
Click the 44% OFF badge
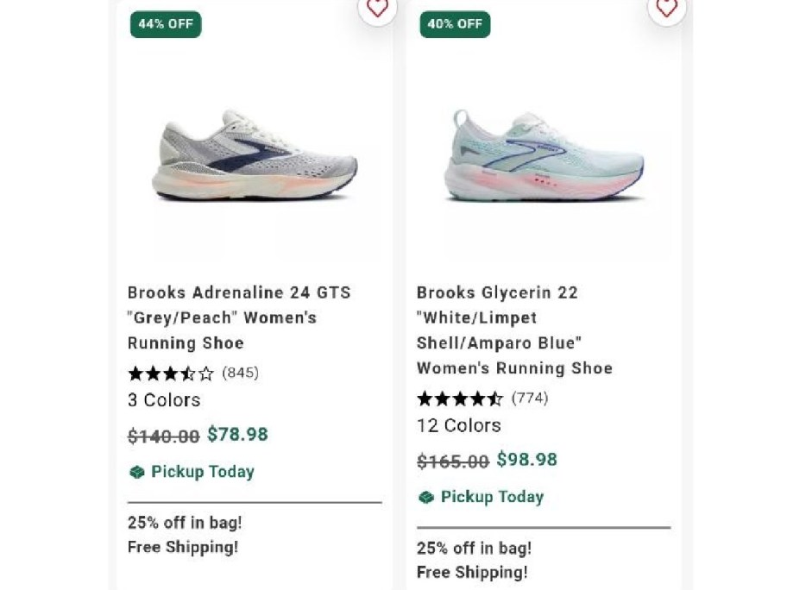tap(165, 24)
